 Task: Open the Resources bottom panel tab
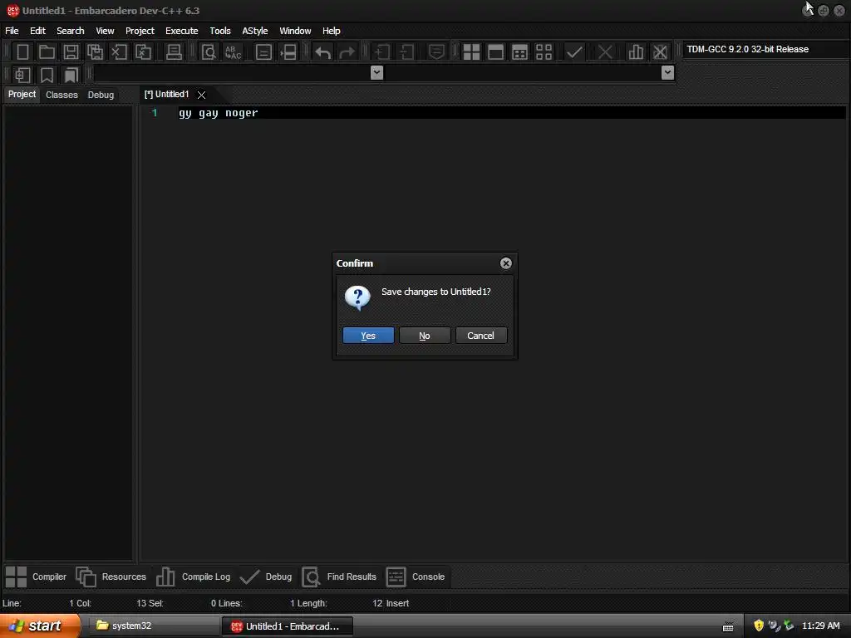coord(111,577)
